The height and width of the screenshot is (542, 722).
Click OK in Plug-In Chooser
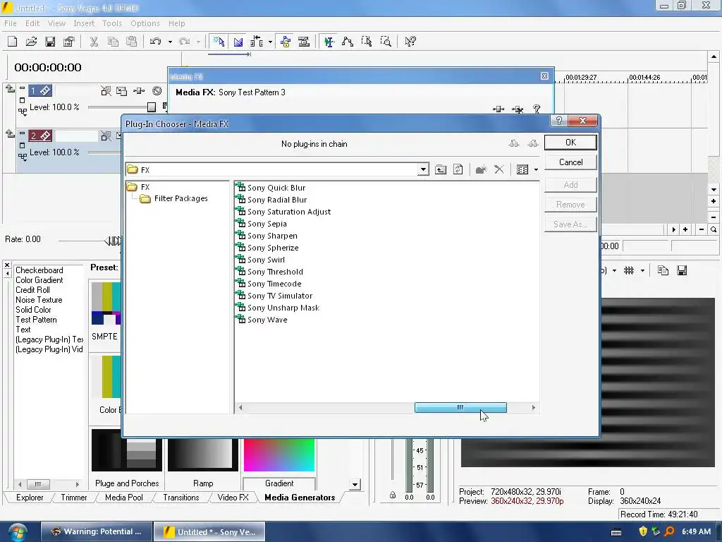(570, 143)
